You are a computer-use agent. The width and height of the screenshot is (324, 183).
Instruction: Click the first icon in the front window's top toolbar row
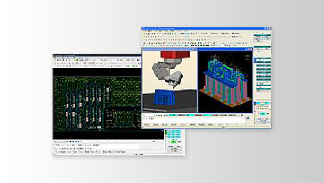click(x=145, y=33)
